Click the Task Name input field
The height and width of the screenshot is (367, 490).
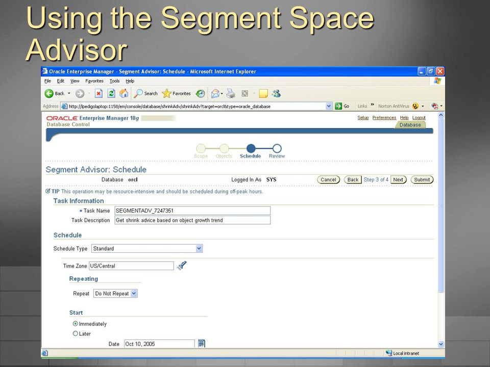[x=192, y=211]
